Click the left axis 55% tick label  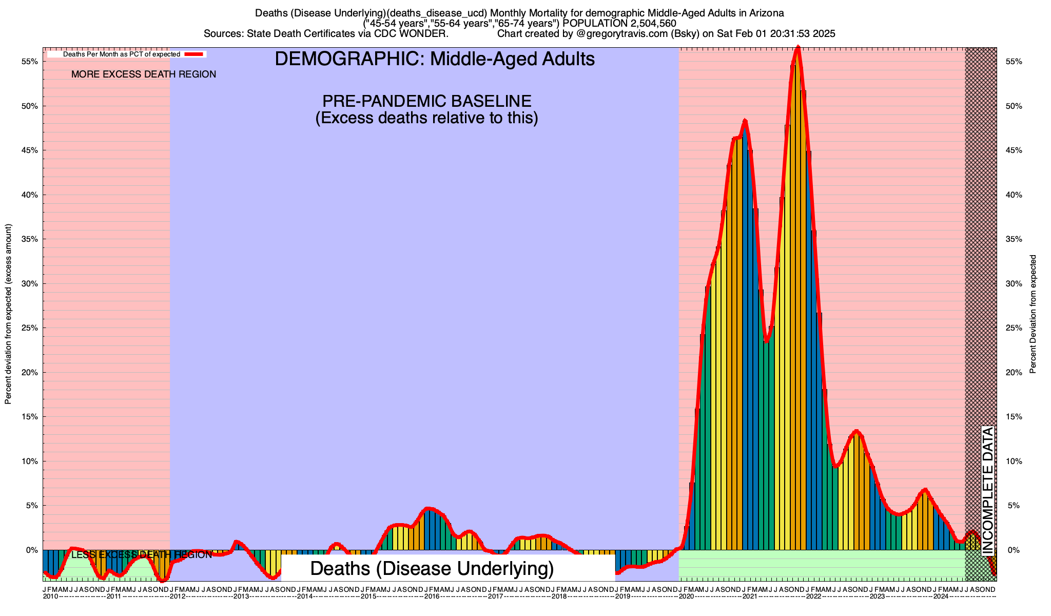point(30,62)
